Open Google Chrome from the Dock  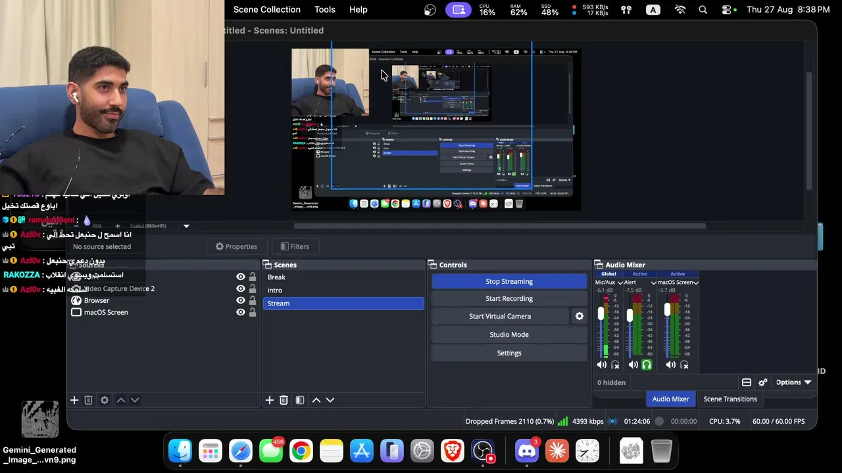coord(301,451)
